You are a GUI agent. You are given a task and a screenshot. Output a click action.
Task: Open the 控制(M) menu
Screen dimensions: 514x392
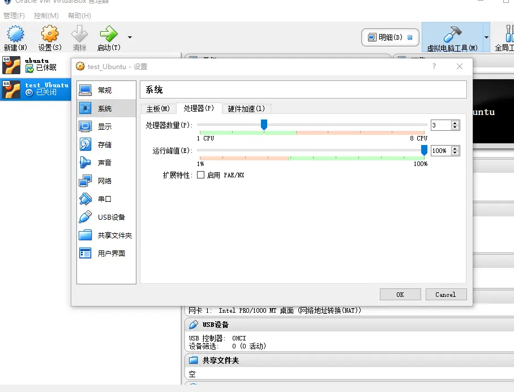click(x=46, y=15)
